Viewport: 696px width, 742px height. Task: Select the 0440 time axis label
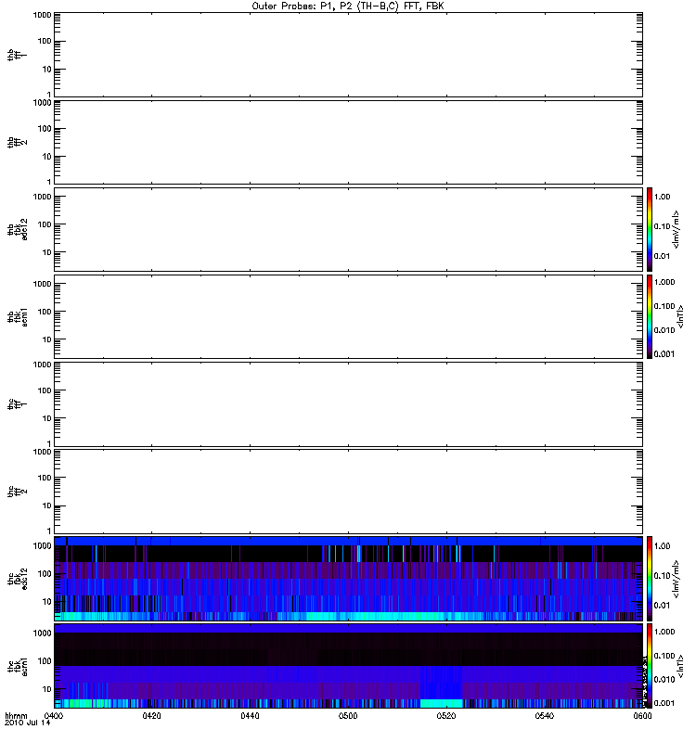pos(250,715)
